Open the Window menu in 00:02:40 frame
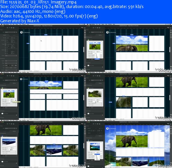This screenshot has width=172, height=168. [110, 72]
